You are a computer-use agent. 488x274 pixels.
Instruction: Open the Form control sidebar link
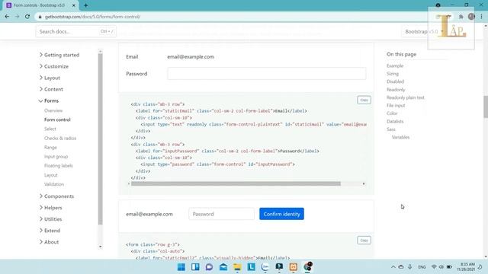[x=57, y=119]
